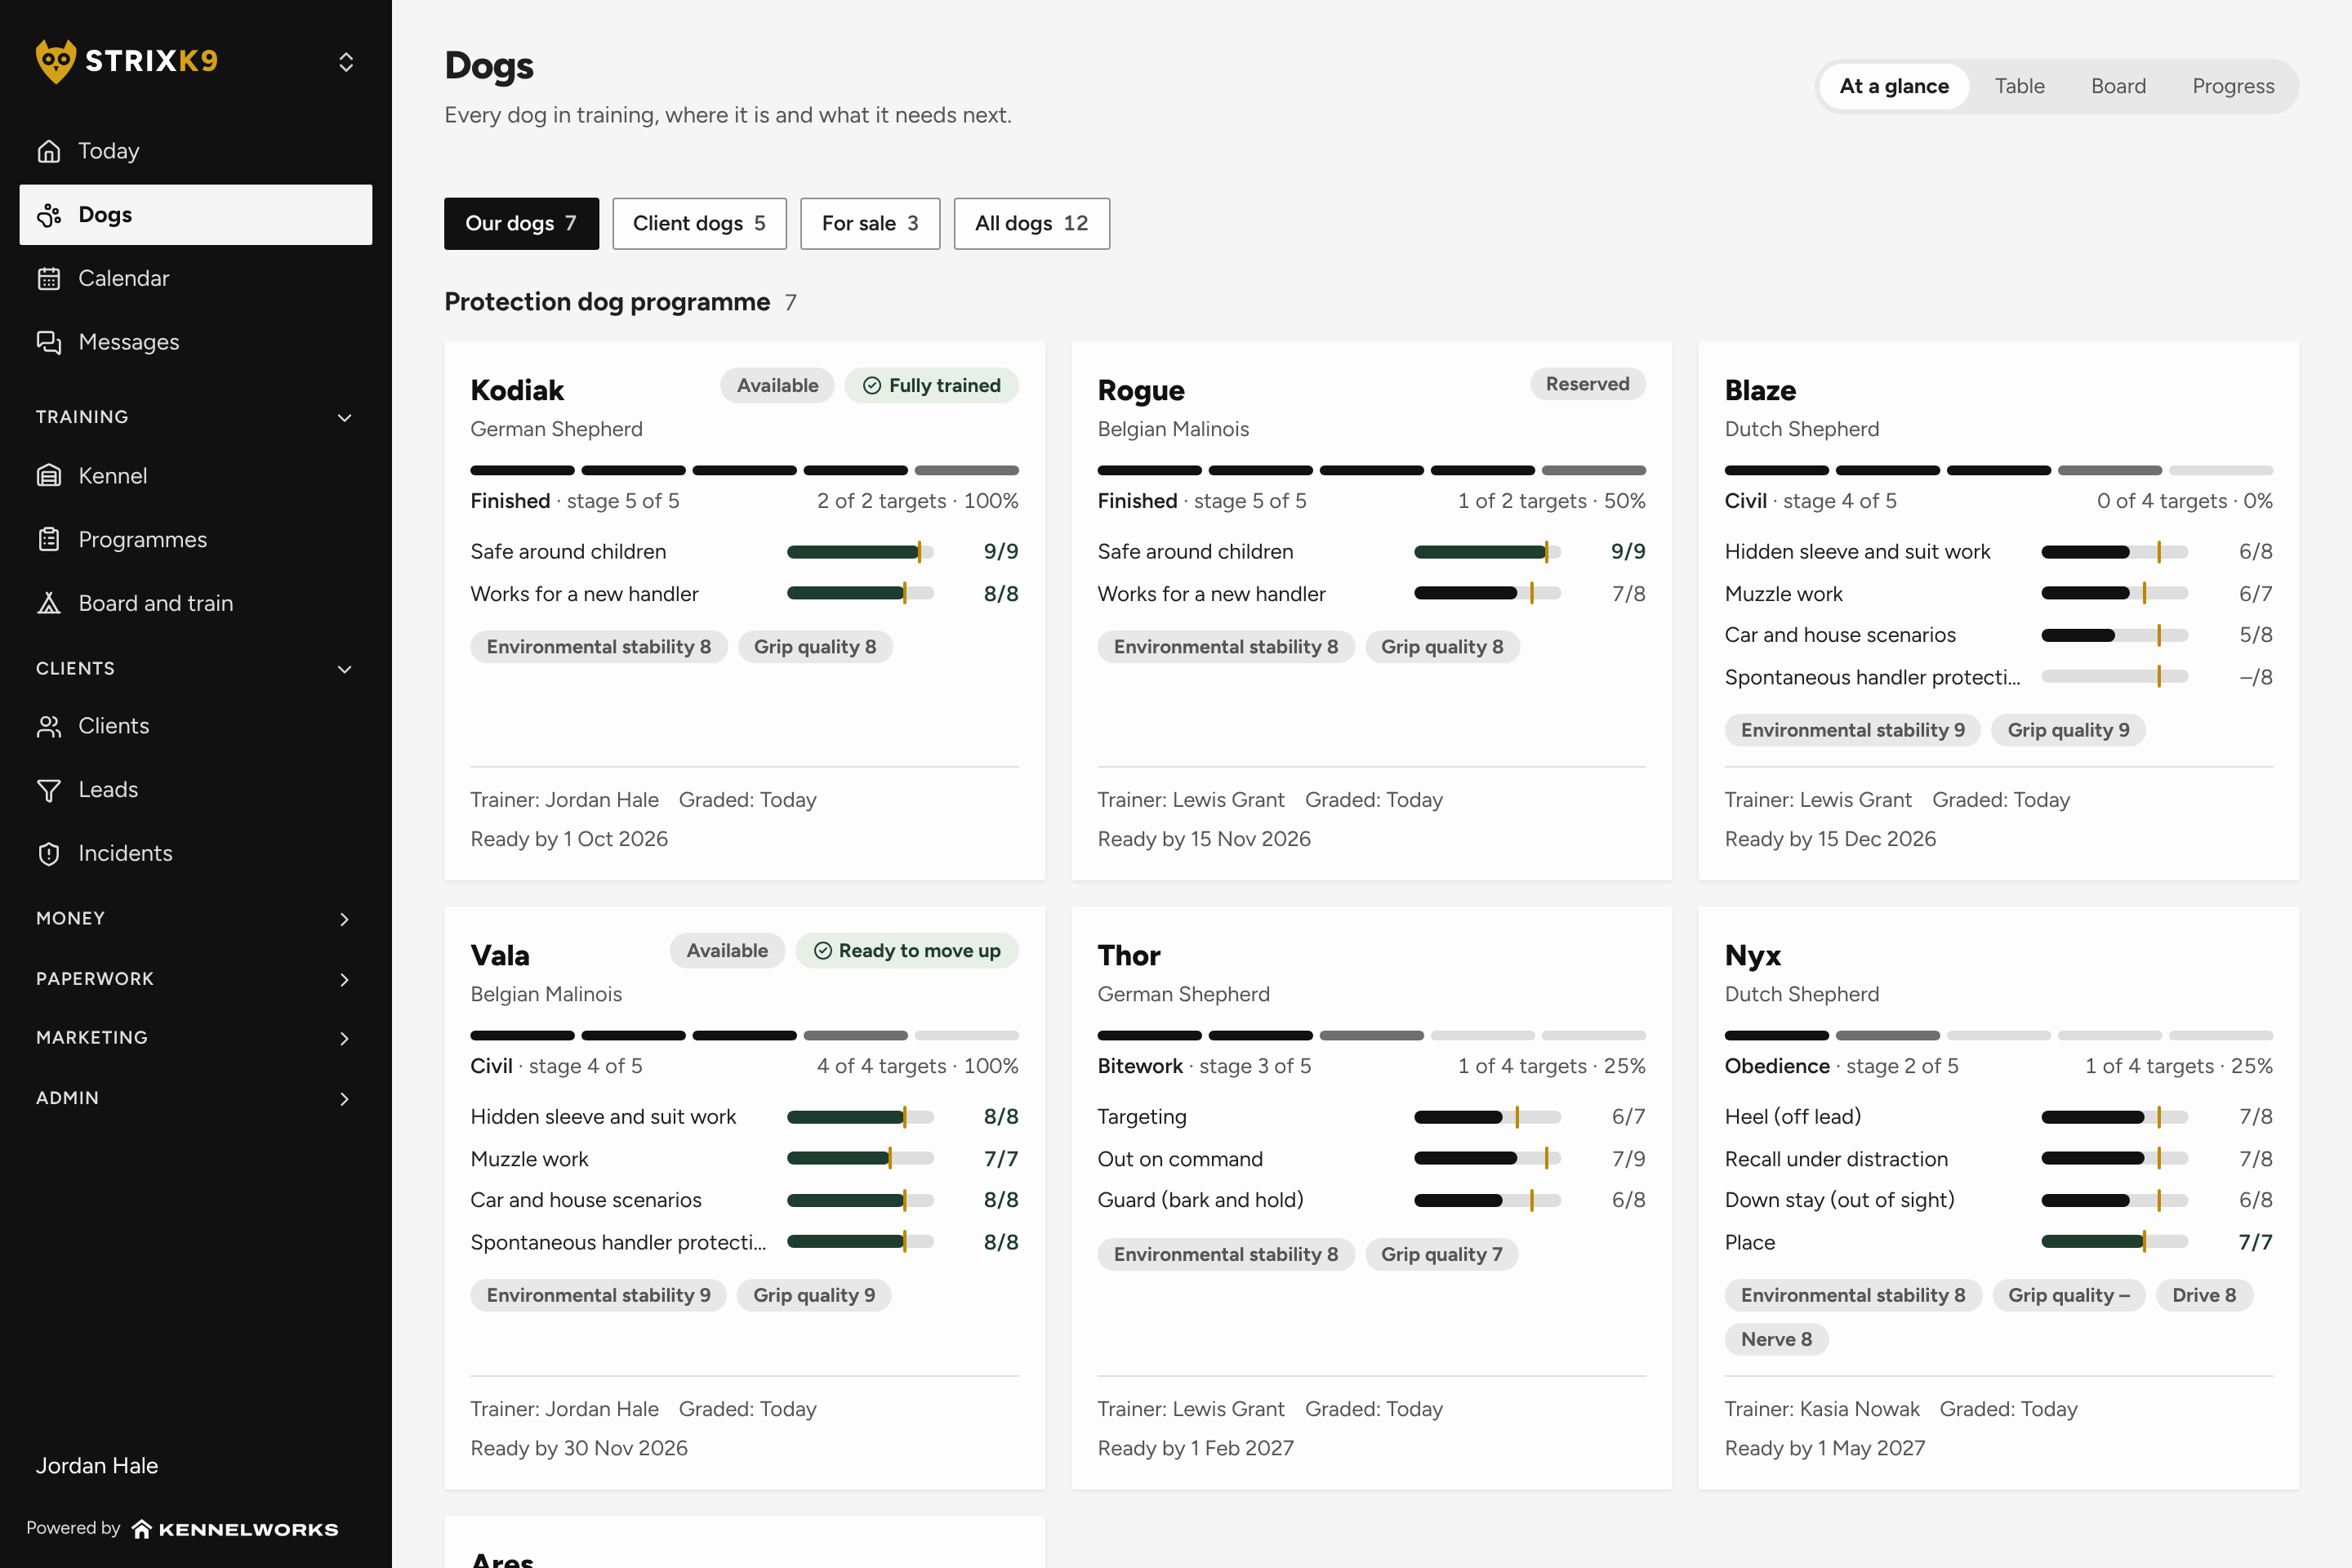Image resolution: width=2352 pixels, height=1568 pixels.
Task: Click the Leads funnel icon
Action: tap(49, 790)
